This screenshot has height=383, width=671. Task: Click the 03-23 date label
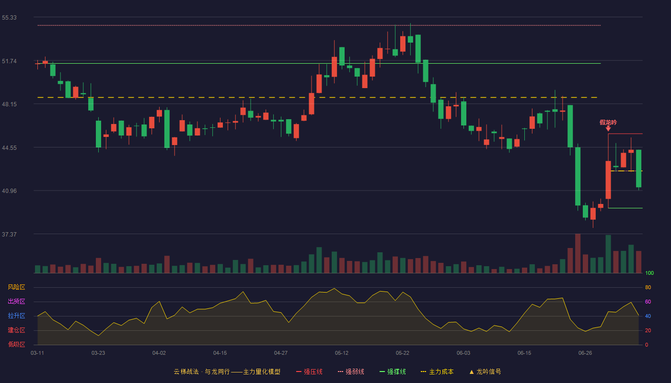tap(98, 353)
